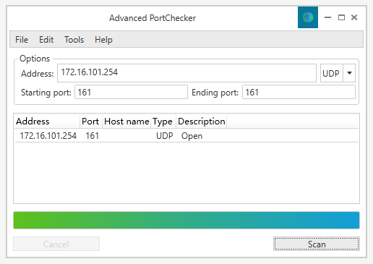Click the Scan button
Viewport: 373px width, 264px height.
pos(317,244)
